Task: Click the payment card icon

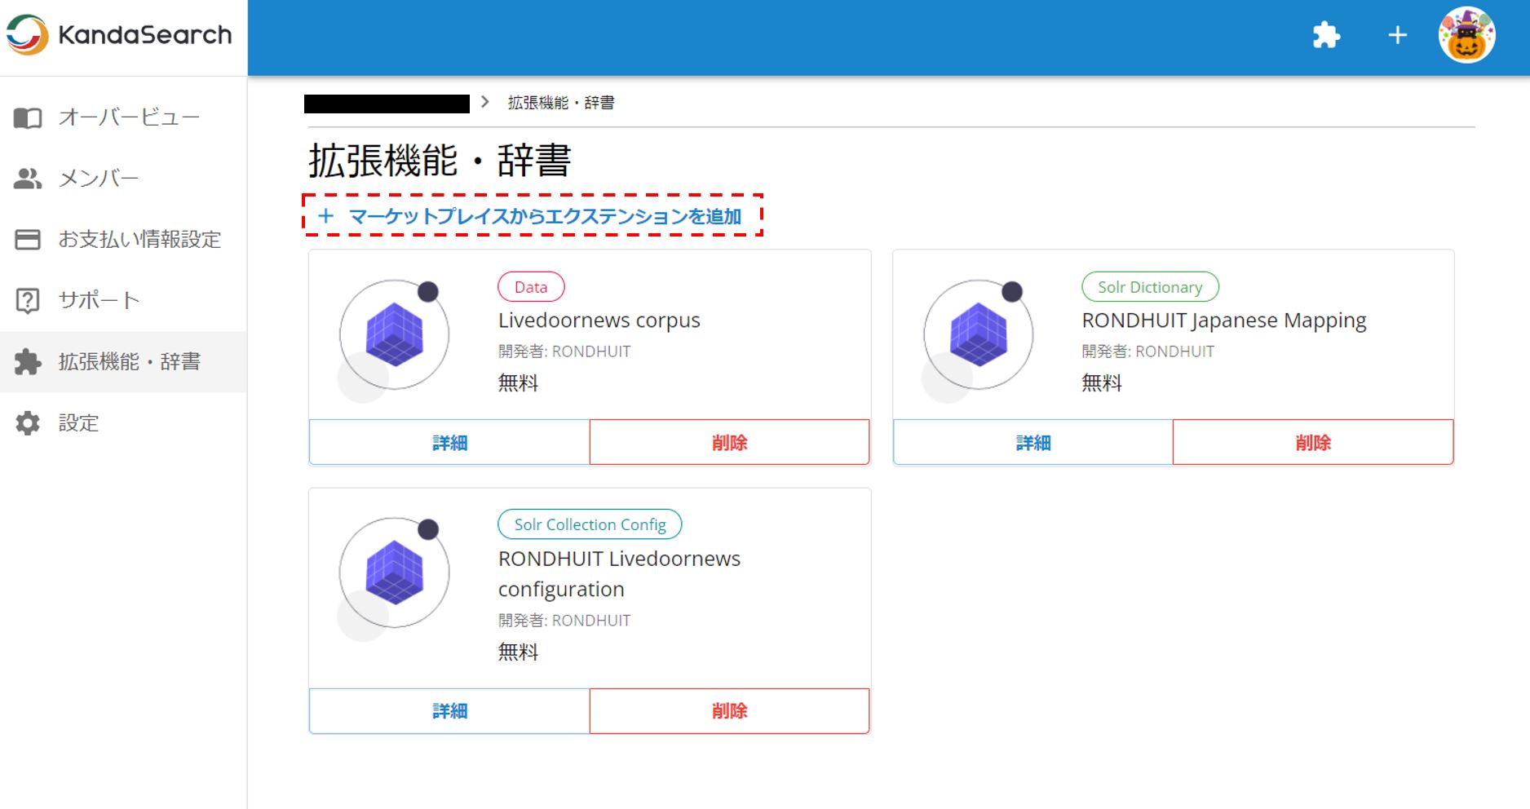Action: pos(28,240)
